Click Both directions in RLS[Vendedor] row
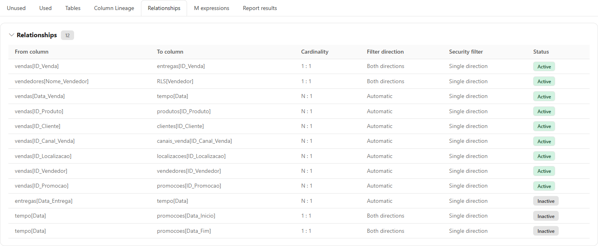Image resolution: width=598 pixels, height=246 pixels. (385, 81)
